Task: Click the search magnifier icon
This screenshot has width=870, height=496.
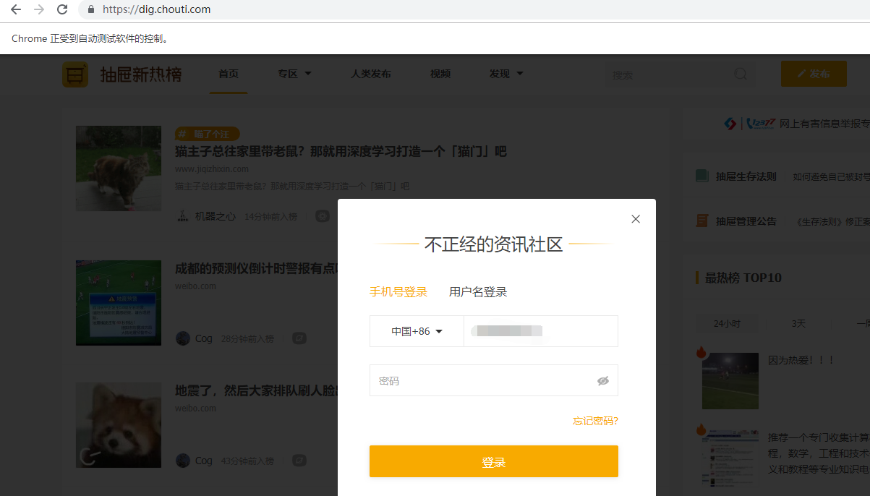Action: [x=741, y=74]
